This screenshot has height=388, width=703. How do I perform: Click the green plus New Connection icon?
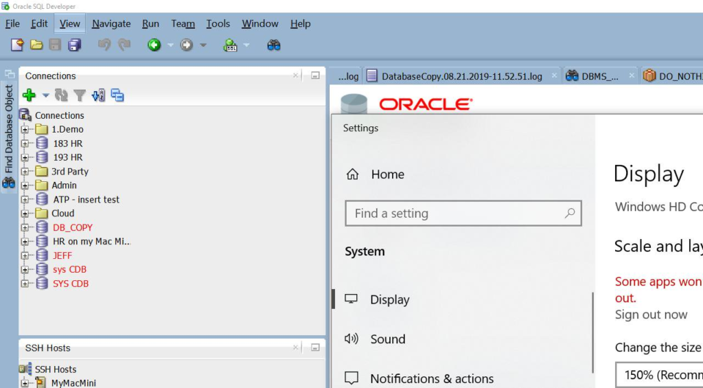29,95
